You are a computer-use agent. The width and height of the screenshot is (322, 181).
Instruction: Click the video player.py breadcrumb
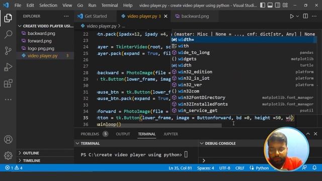coord(101,26)
